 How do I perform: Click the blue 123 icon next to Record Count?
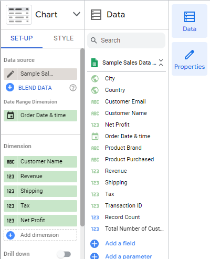click(95, 217)
